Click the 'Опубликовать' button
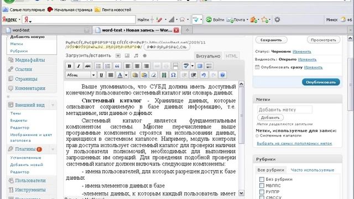The height and width of the screenshot is (199, 354). pos(321,82)
